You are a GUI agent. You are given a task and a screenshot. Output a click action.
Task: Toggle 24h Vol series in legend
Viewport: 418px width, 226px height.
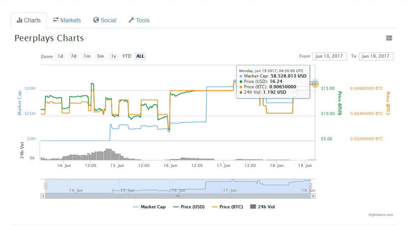pyautogui.click(x=263, y=207)
